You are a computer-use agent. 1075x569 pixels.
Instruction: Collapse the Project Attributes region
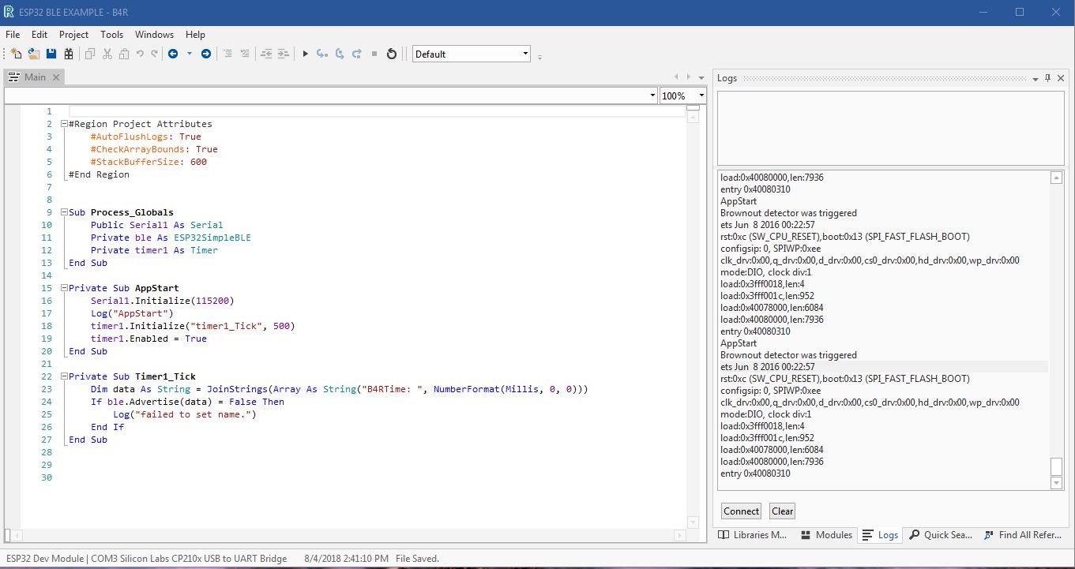pyautogui.click(x=64, y=124)
